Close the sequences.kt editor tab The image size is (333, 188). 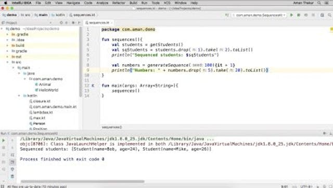(112, 23)
